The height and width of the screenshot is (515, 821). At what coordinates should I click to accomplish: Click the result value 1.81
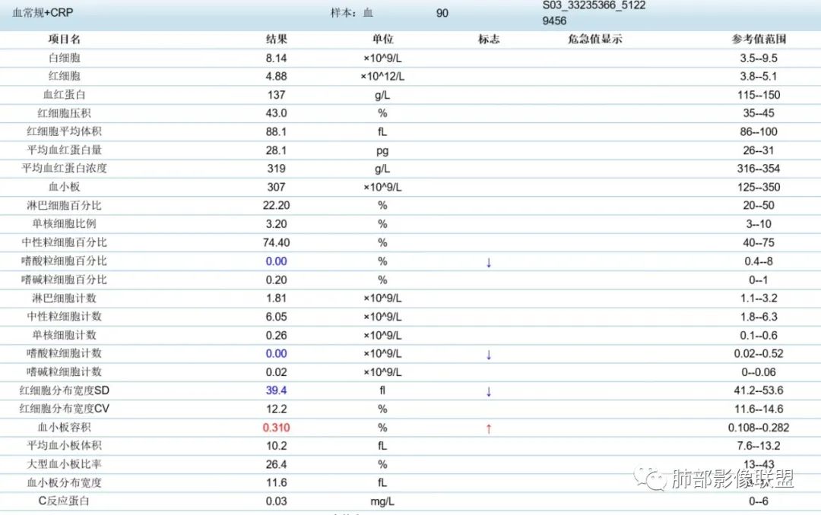(277, 299)
